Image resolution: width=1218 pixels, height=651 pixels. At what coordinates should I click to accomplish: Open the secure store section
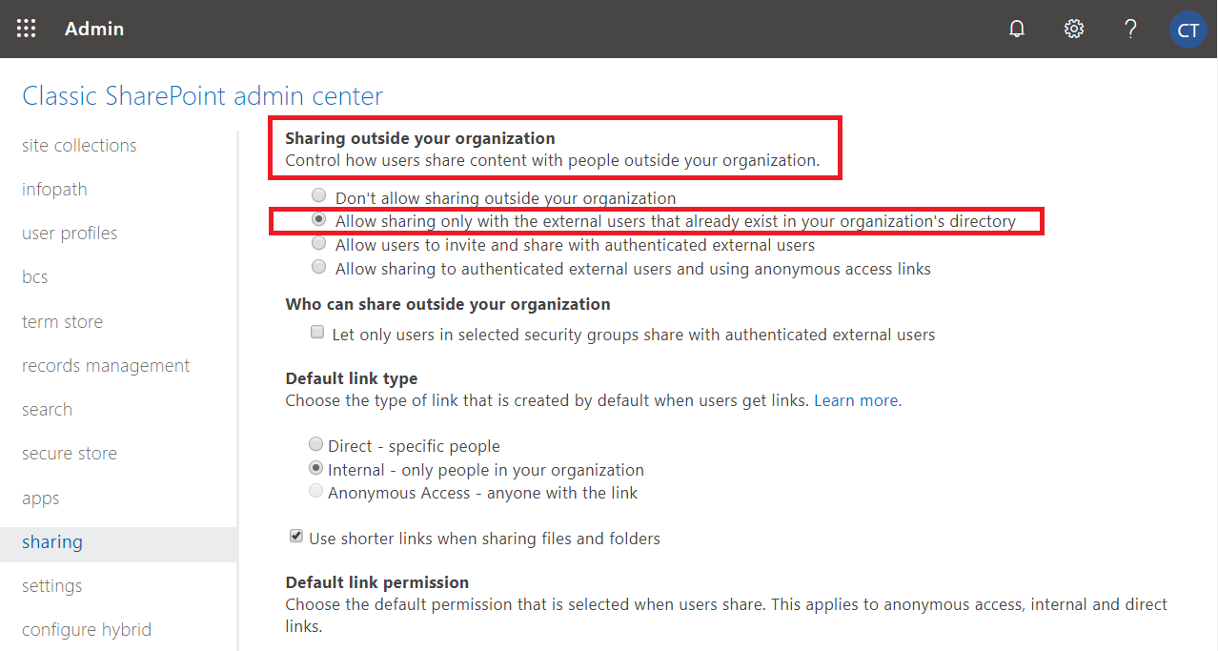(x=70, y=454)
